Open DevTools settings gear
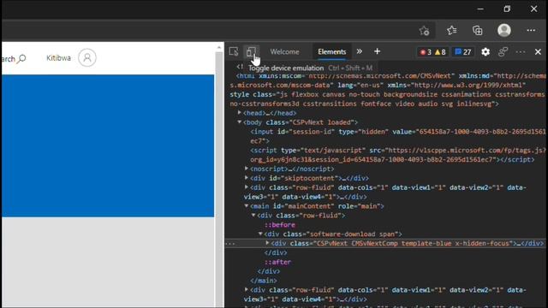Screen dimensions: 548x308 [x=485, y=52]
